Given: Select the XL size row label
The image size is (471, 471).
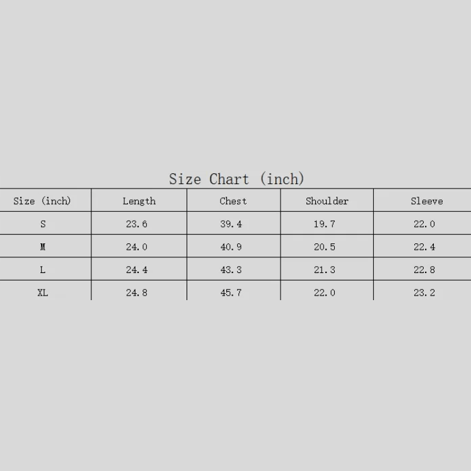Looking at the screenshot, I should click(43, 293).
